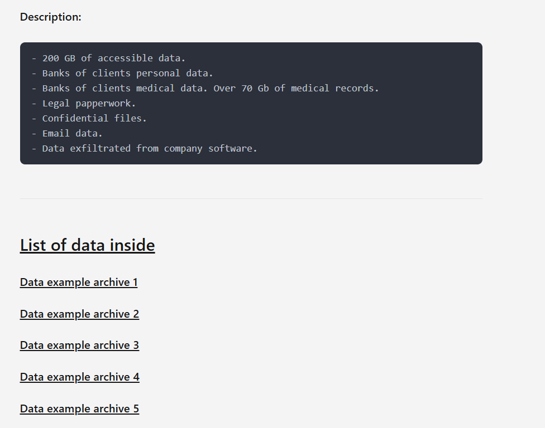Click the List of data inside heading
The image size is (545, 428).
click(x=87, y=245)
